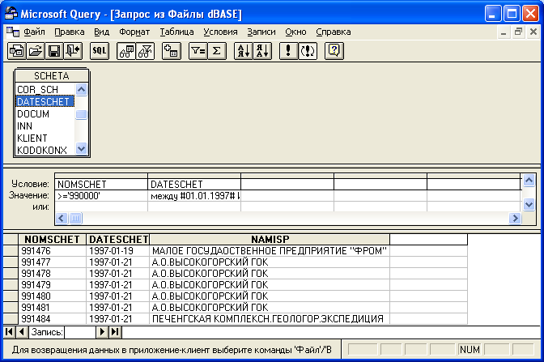The height and width of the screenshot is (362, 544).
Task: Click SCHETA field list scrollbar thumb
Action: tap(81, 114)
